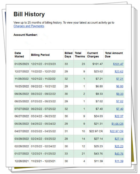Image resolution: width=140 pixels, height=174 pixels.
Task: Click billing period 10/21/22 - 11/22/22
Action: click(43, 79)
